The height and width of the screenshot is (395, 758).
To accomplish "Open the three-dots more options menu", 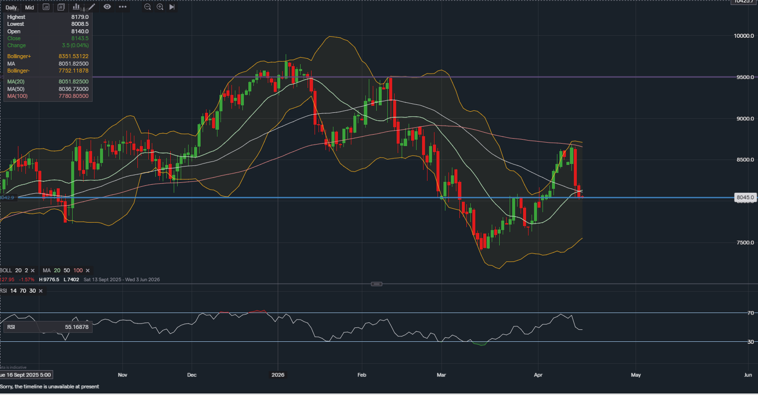I will click(x=122, y=7).
